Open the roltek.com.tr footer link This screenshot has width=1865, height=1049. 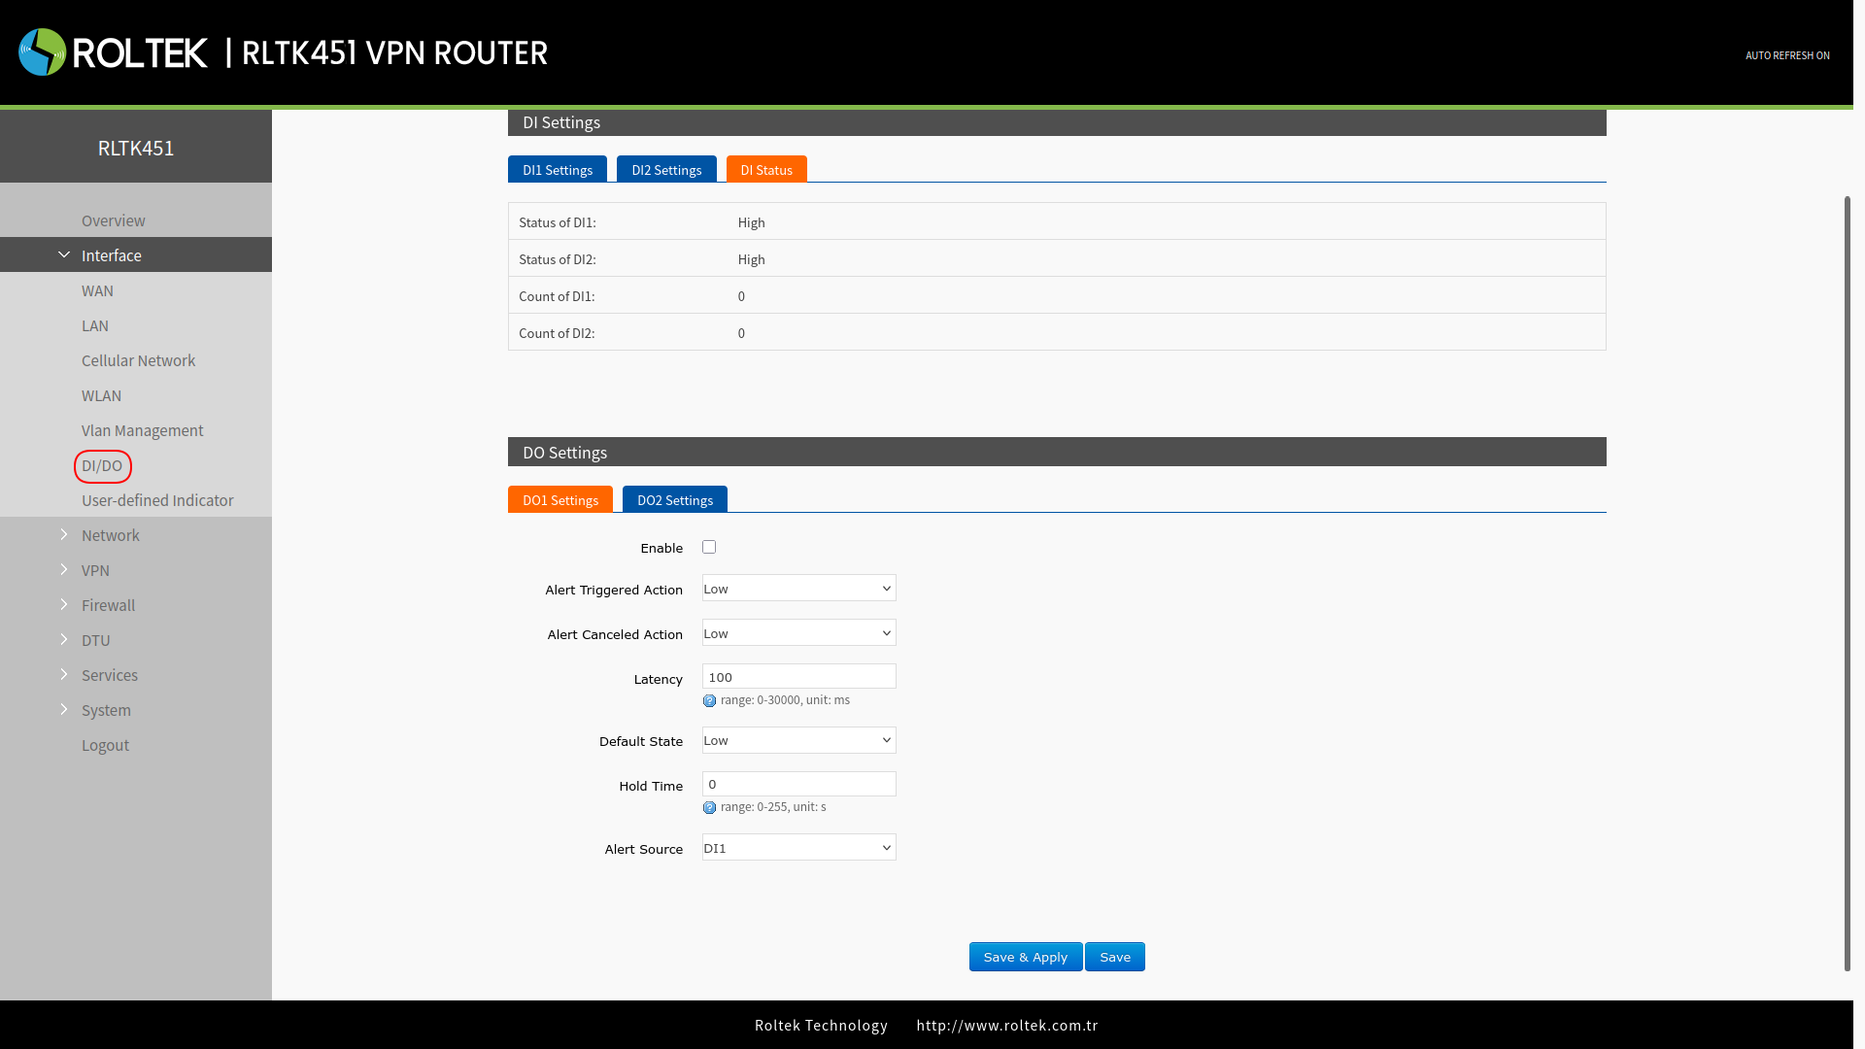(x=1006, y=1026)
